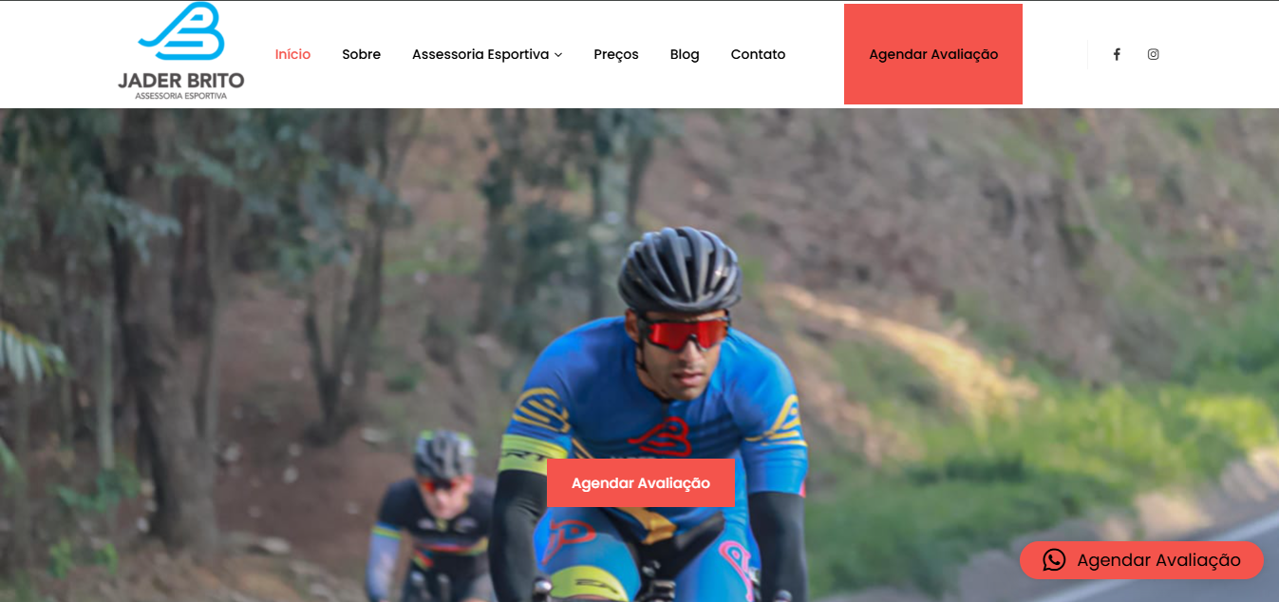The image size is (1279, 602).
Task: Click the WhatsApp icon in floating button
Action: click(1054, 560)
